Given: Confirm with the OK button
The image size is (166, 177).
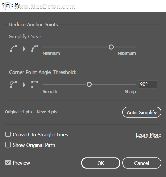Looking at the screenshot, I should click(101, 163).
